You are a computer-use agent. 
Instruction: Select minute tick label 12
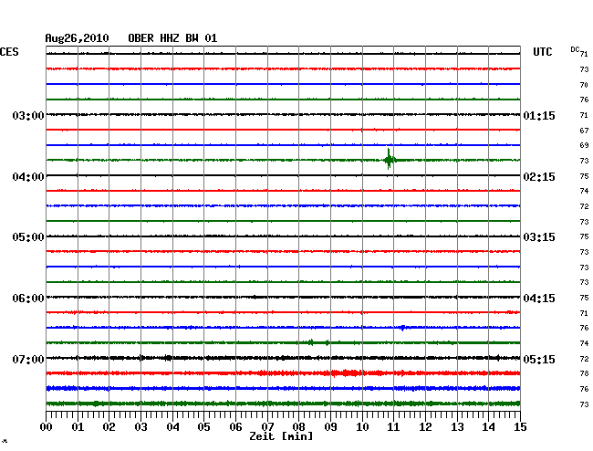(425, 426)
